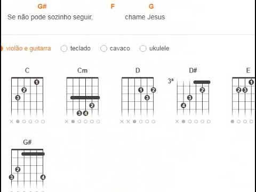Open the G# chord diagram fretboard

coord(27,170)
